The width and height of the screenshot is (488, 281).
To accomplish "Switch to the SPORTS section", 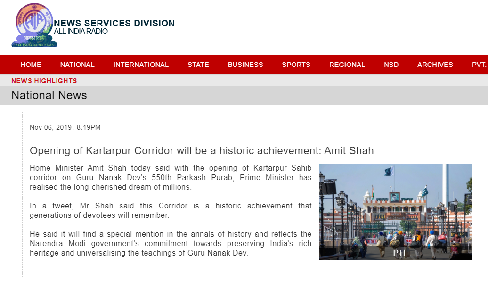I will click(x=296, y=65).
